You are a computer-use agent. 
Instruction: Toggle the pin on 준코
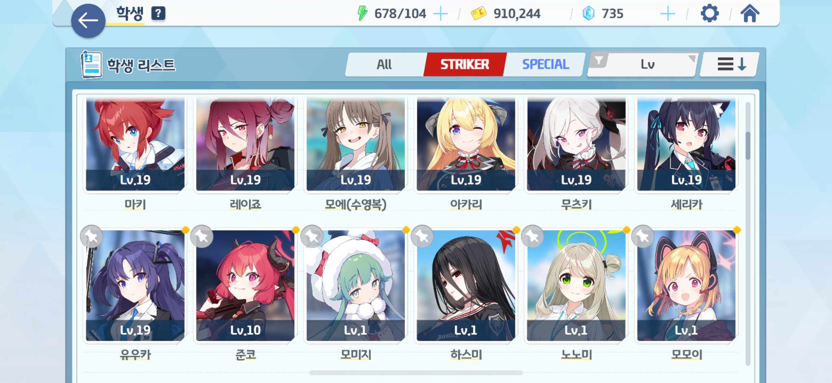[202, 236]
